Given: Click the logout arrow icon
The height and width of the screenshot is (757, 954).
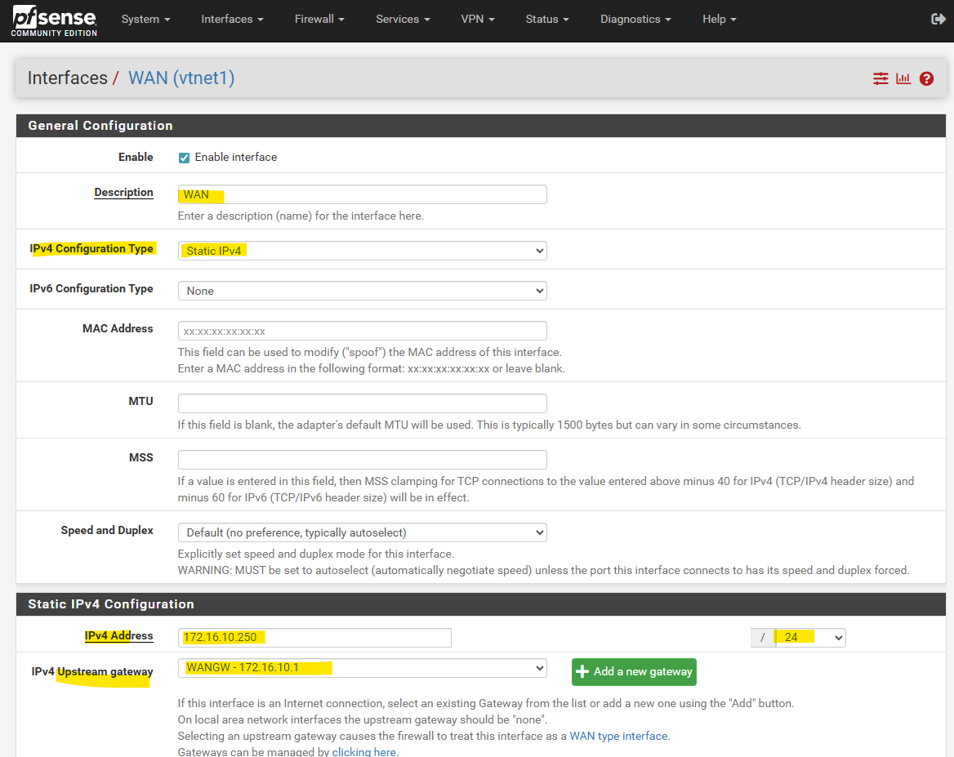Looking at the screenshot, I should (938, 19).
